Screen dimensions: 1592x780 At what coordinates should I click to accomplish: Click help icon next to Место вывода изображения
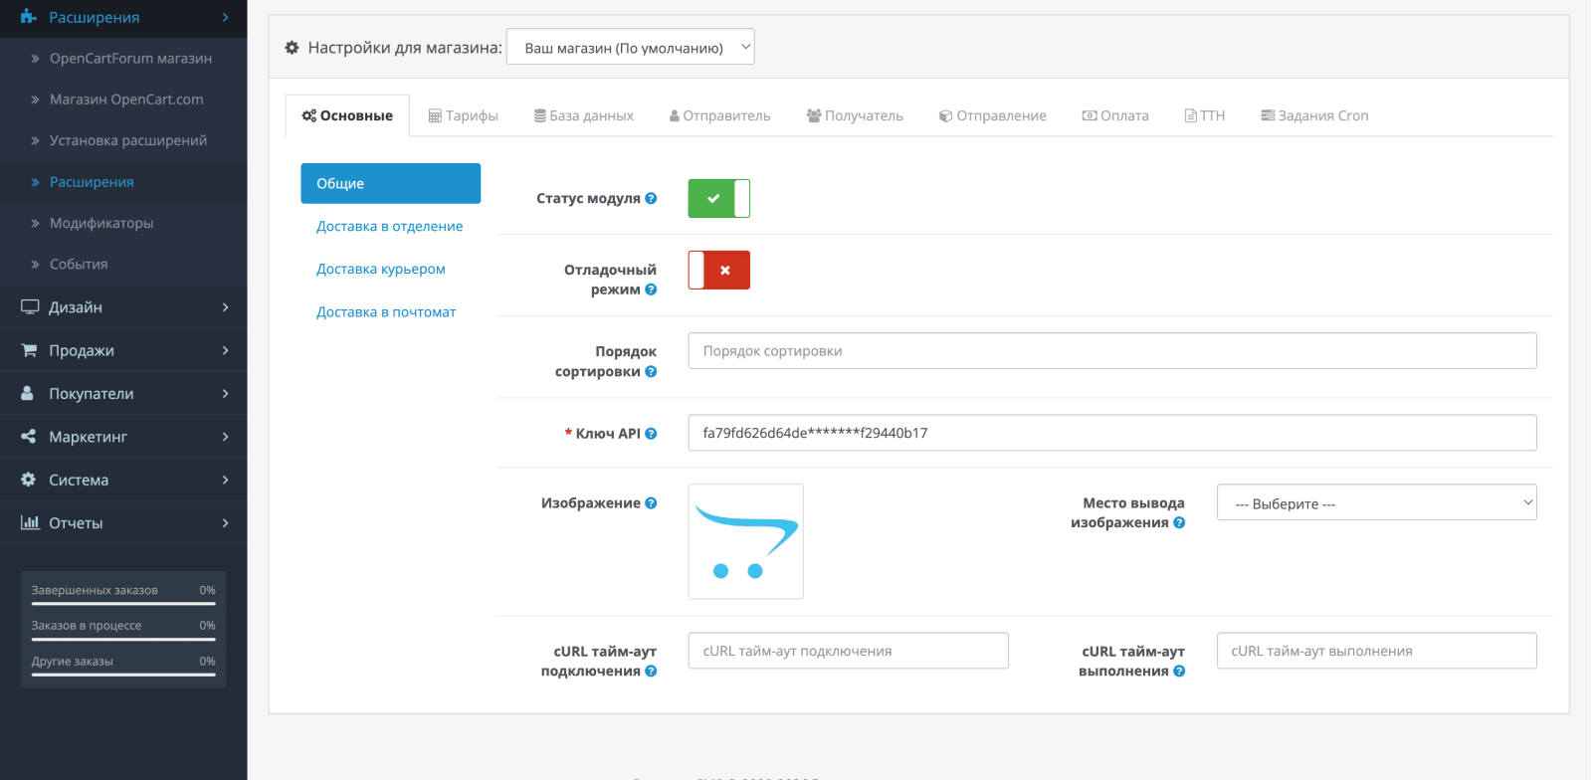[x=1179, y=522]
